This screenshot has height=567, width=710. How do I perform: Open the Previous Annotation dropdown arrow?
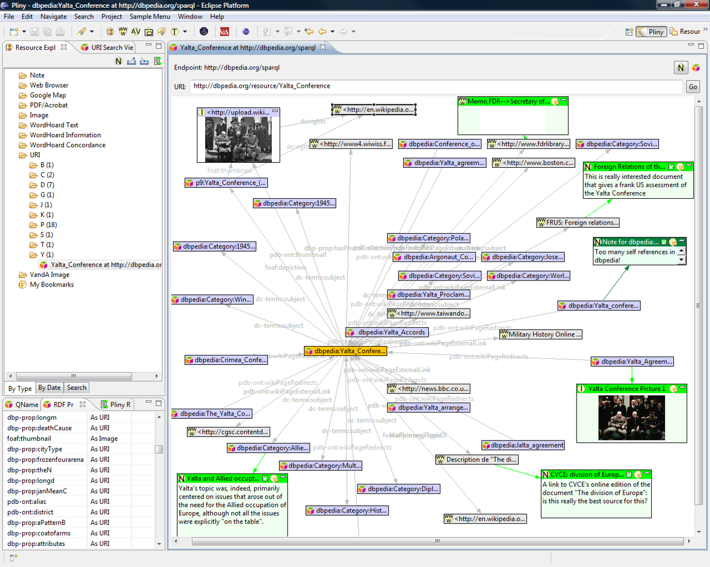click(299, 32)
